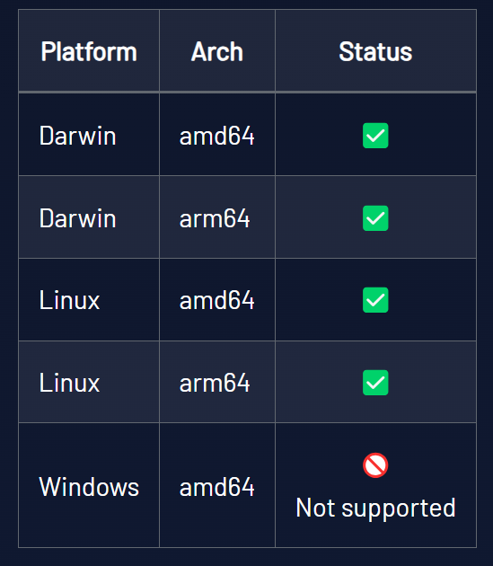Click Darwin in the amd64 row
This screenshot has height=566, width=493.
pos(77,136)
